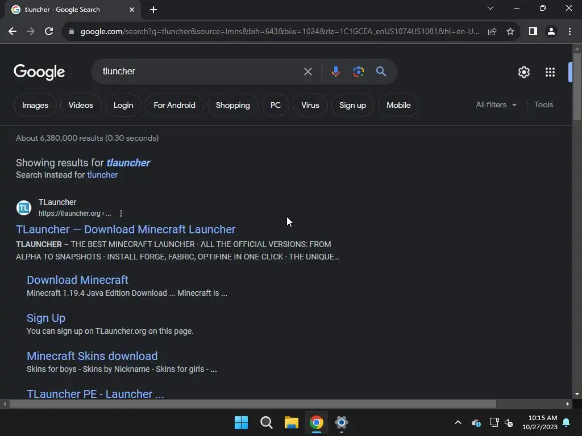Open search Tools
Screen dimensions: 582x436
point(543,105)
